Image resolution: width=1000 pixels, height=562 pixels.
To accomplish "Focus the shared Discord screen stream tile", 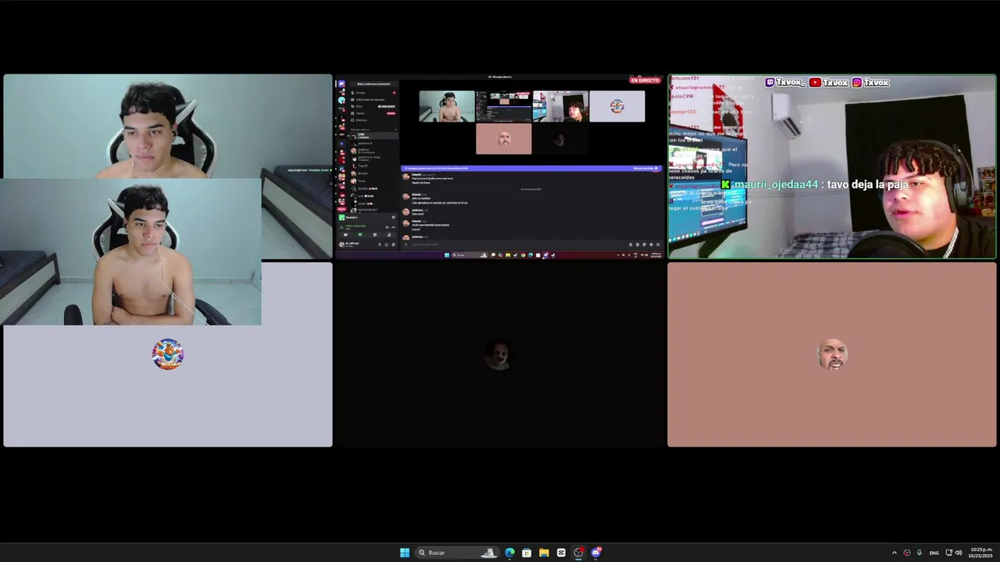I will (500, 166).
